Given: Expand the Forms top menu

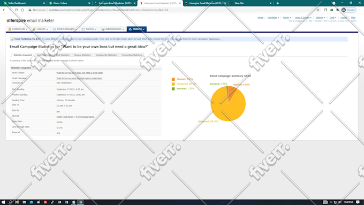Looking at the screenshot, I should (x=287, y=18).
